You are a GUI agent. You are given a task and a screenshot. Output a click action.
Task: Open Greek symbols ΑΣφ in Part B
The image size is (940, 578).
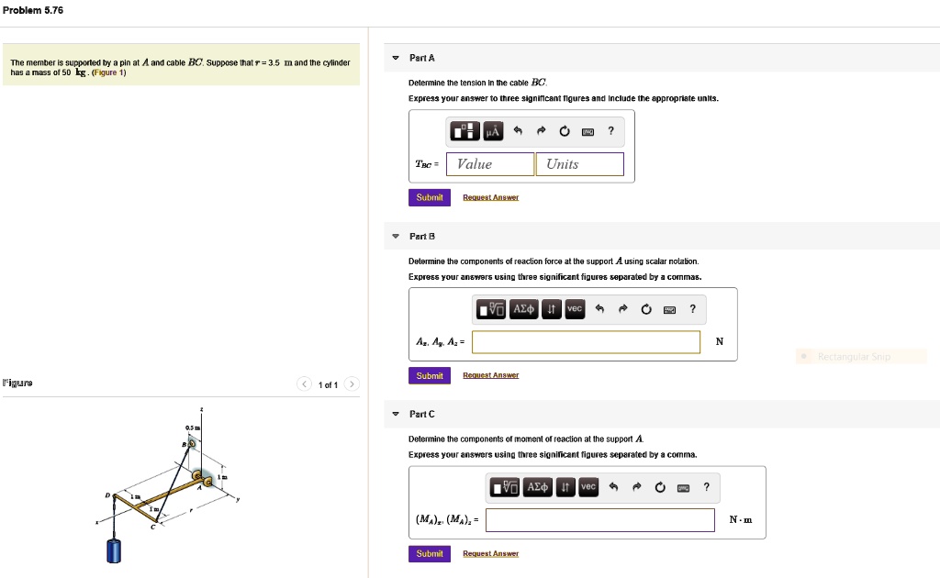[523, 309]
